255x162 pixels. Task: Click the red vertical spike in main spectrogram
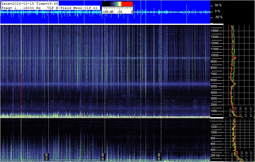(21, 93)
